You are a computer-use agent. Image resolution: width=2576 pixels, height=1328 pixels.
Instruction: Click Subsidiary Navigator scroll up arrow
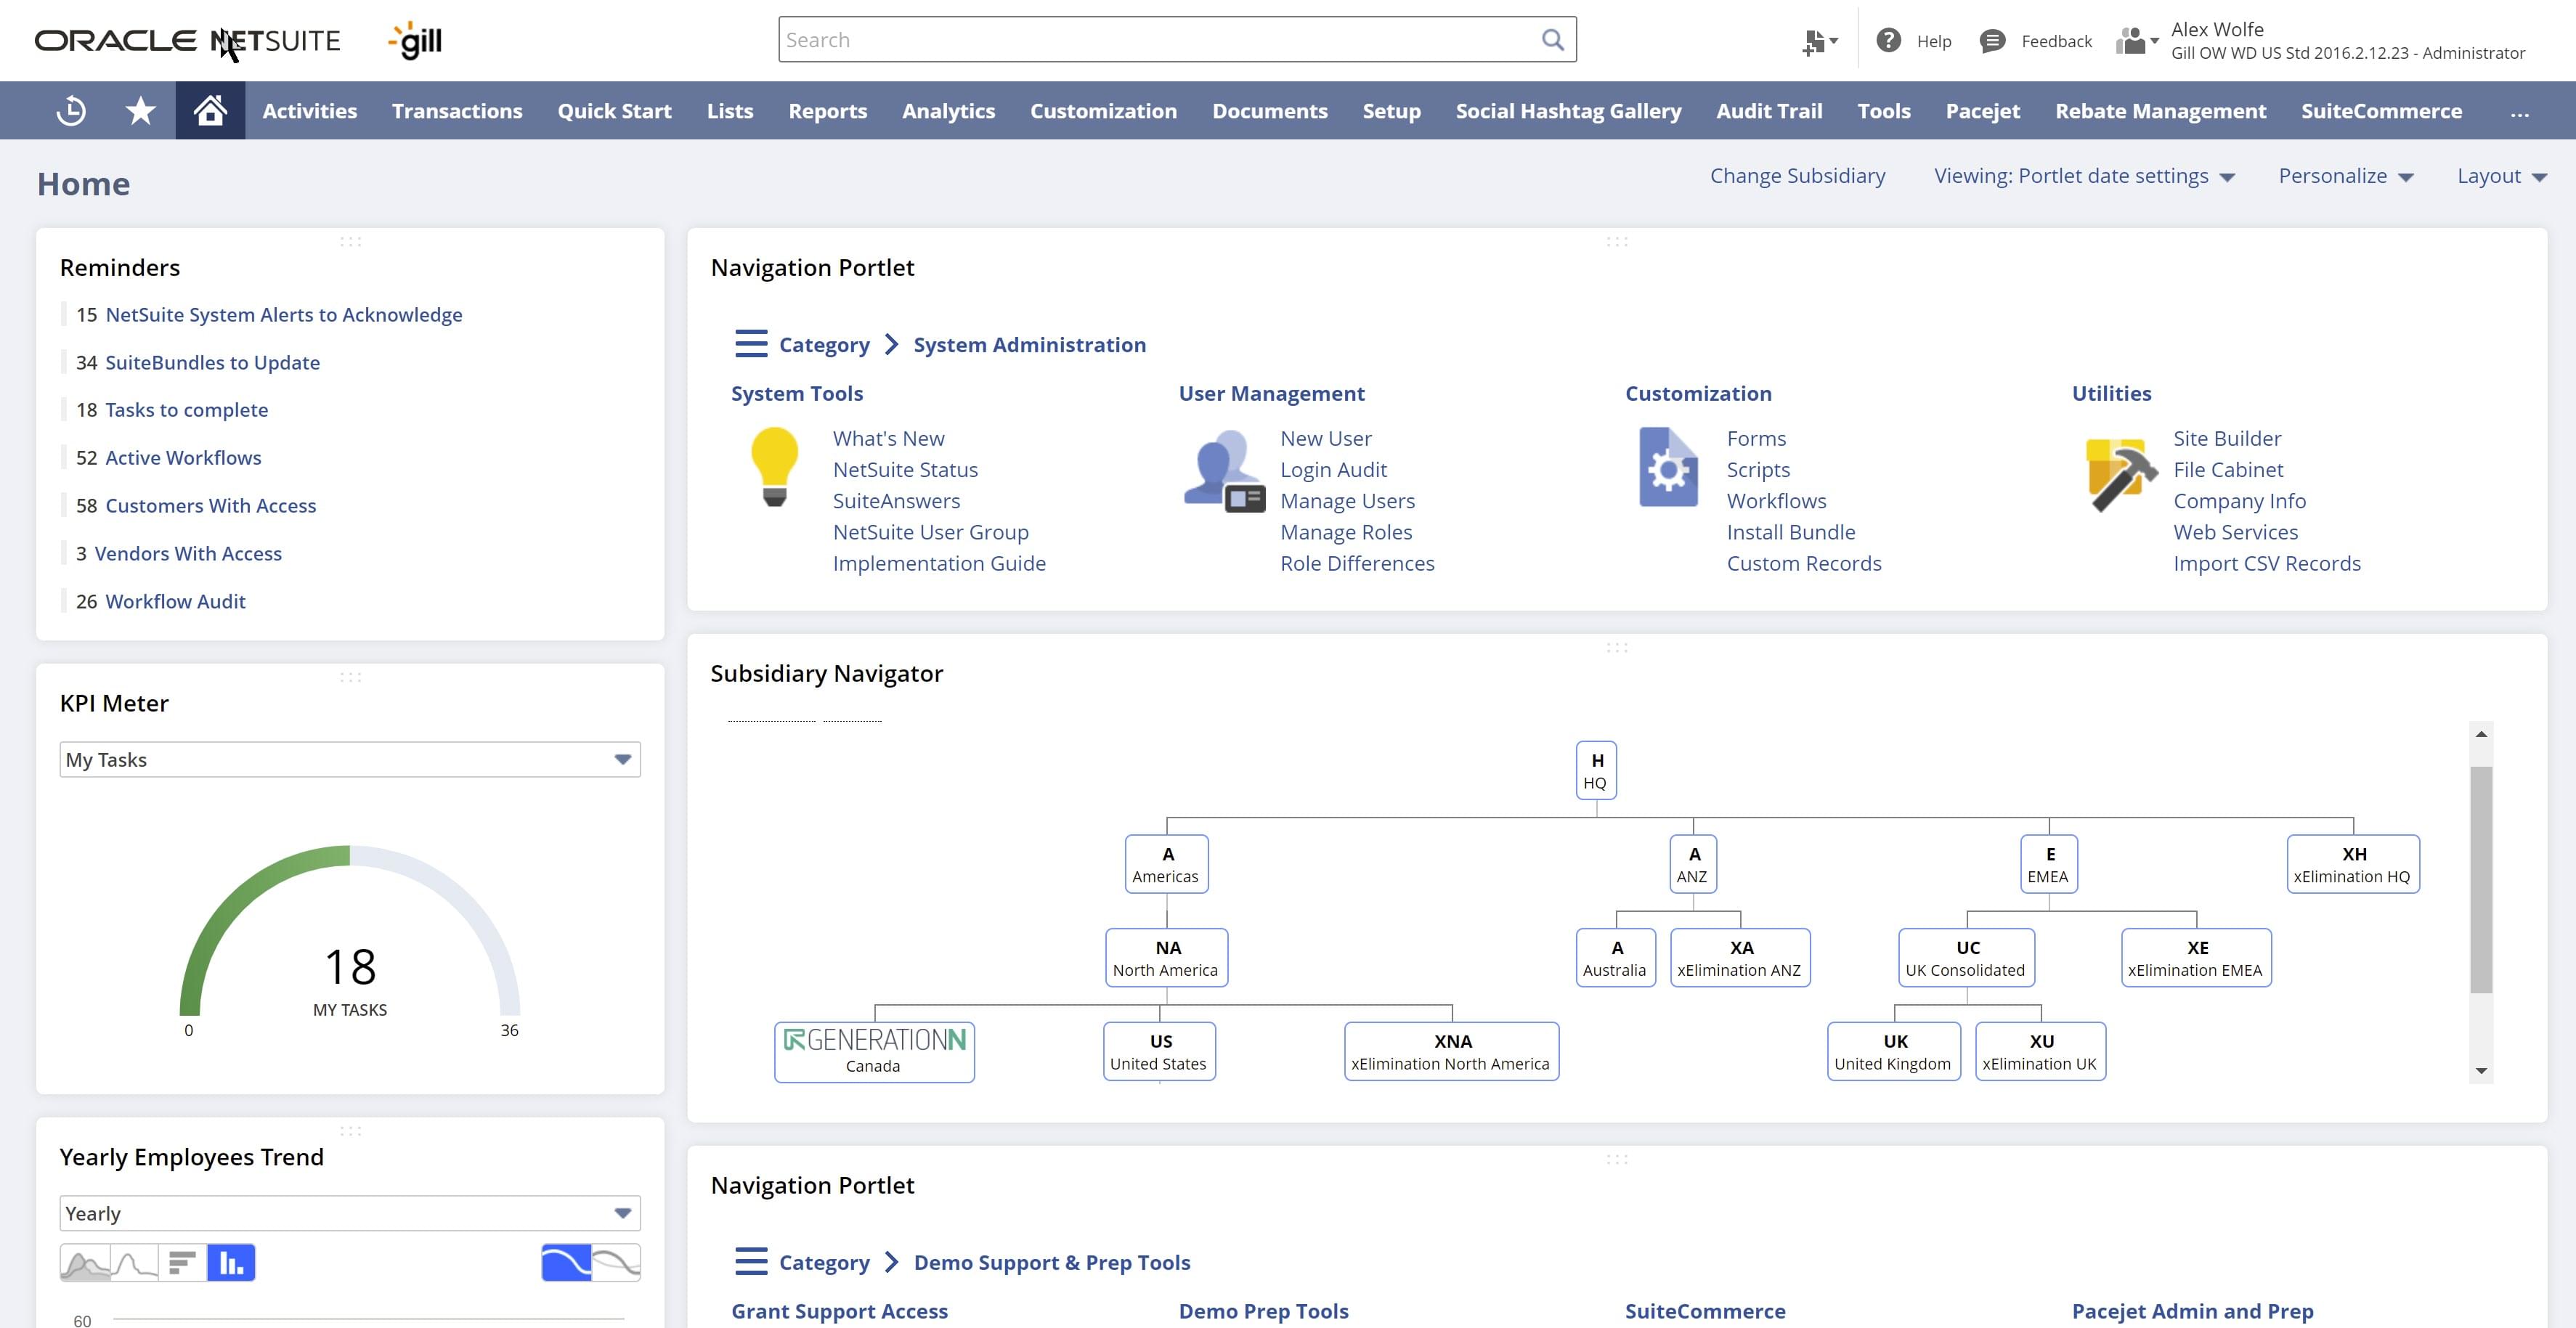pos(2481,734)
